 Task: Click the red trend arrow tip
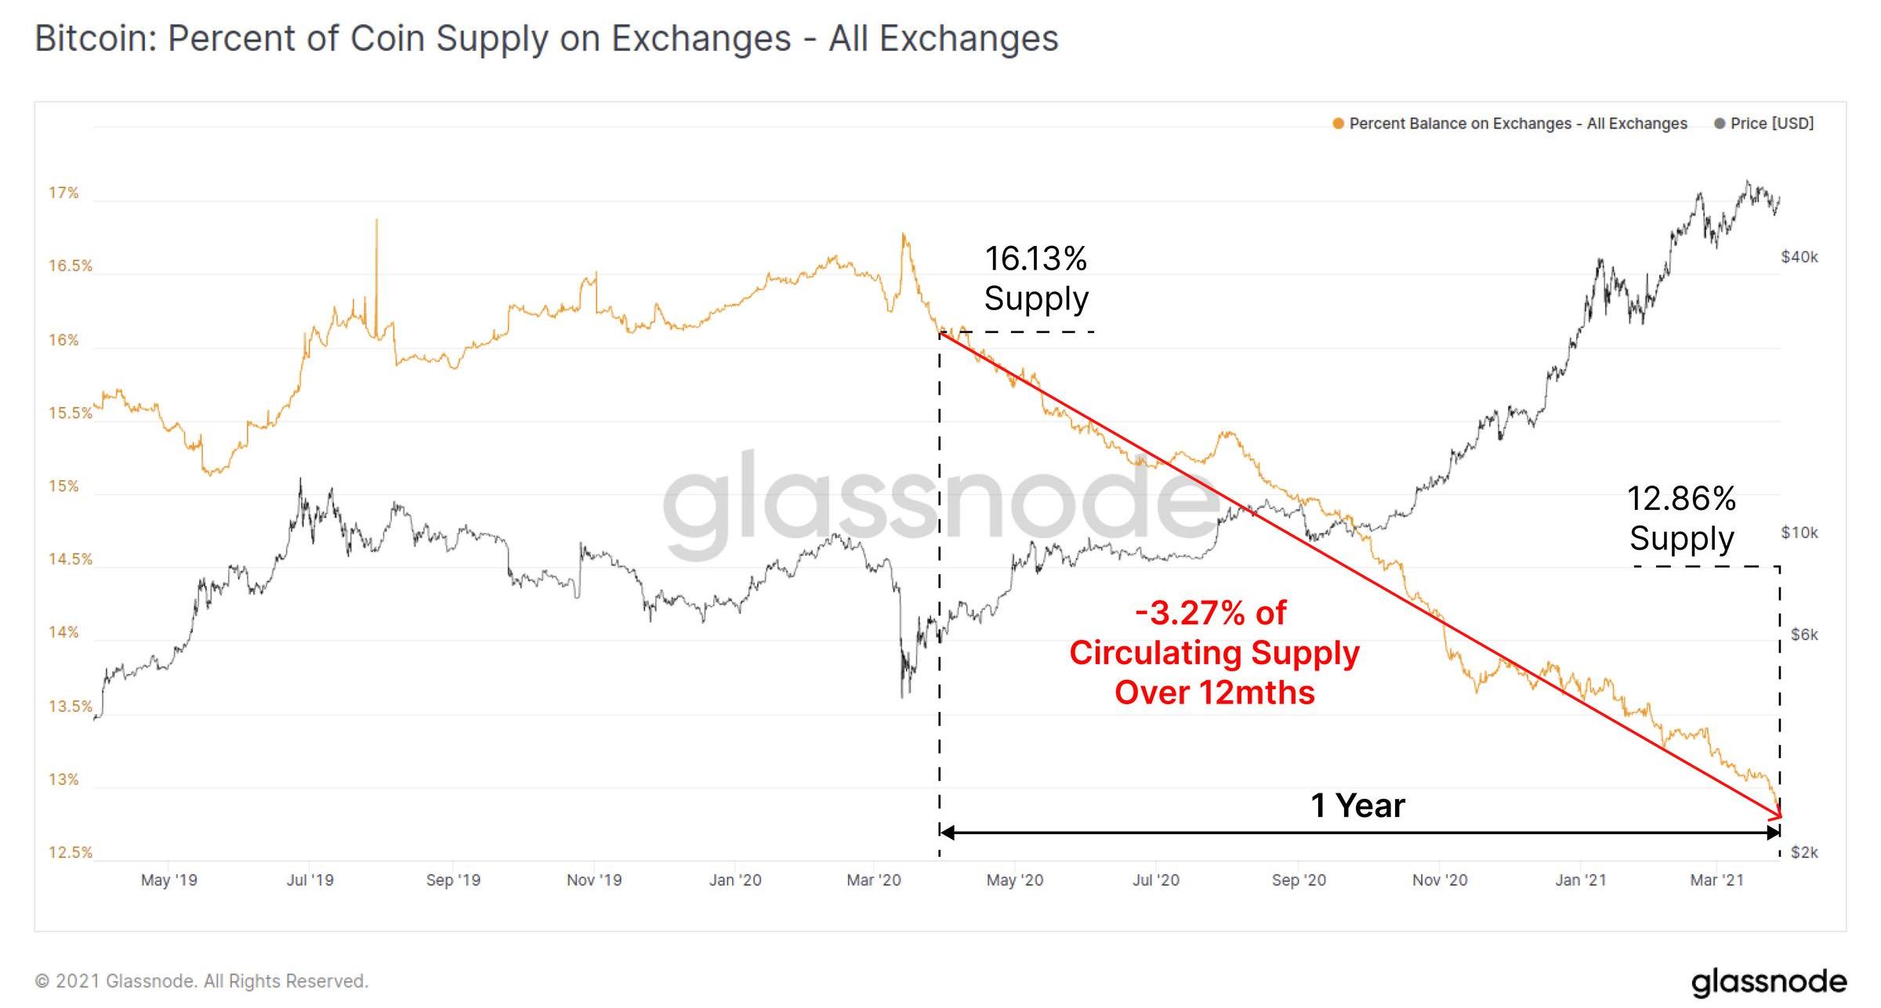tap(1778, 815)
